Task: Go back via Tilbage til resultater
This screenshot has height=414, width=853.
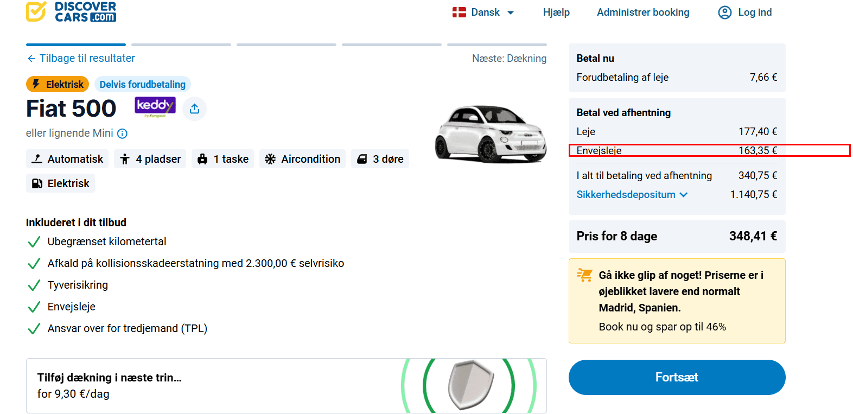Action: pos(81,58)
